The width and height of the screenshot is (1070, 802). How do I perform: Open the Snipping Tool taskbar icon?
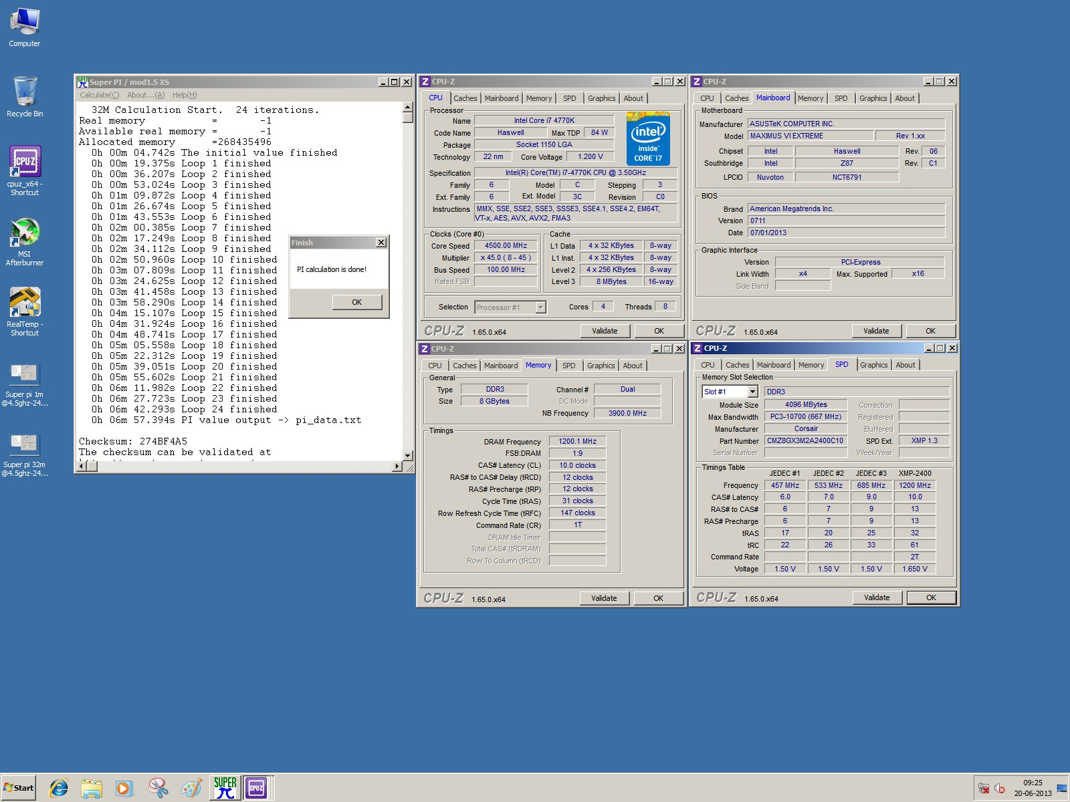click(x=158, y=789)
